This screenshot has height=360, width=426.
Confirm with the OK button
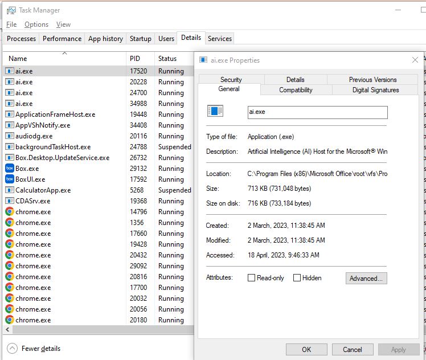pyautogui.click(x=306, y=349)
